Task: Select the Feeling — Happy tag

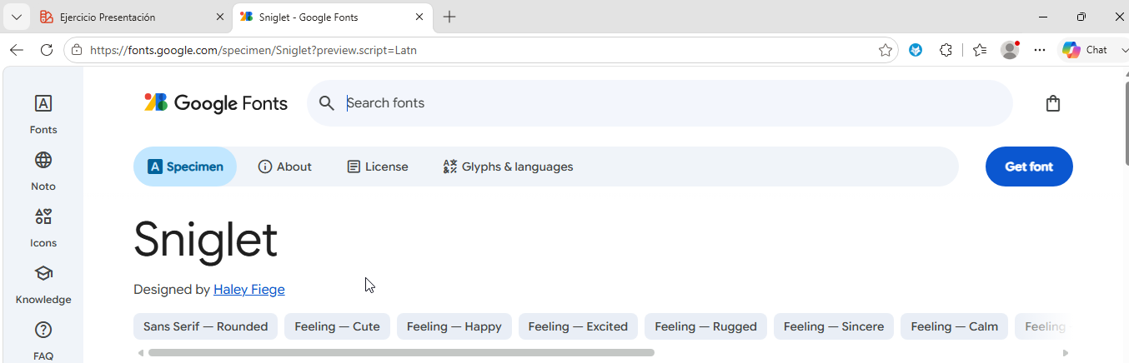Action: coord(454,326)
